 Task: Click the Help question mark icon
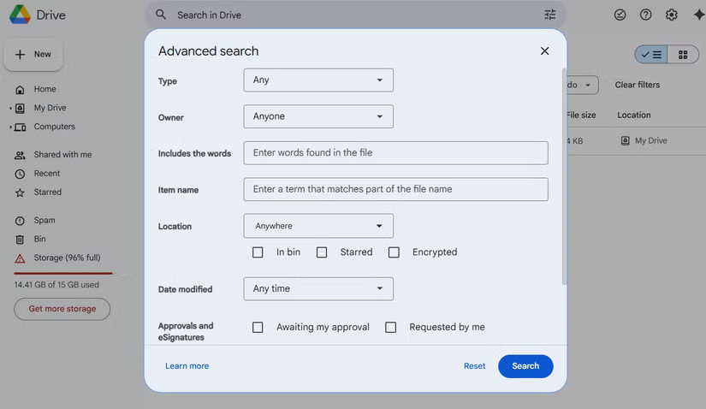point(646,15)
